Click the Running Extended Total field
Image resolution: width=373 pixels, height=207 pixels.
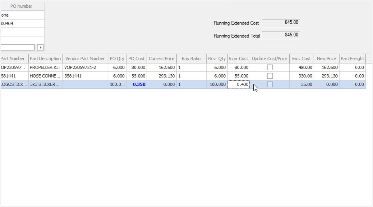(x=281, y=36)
